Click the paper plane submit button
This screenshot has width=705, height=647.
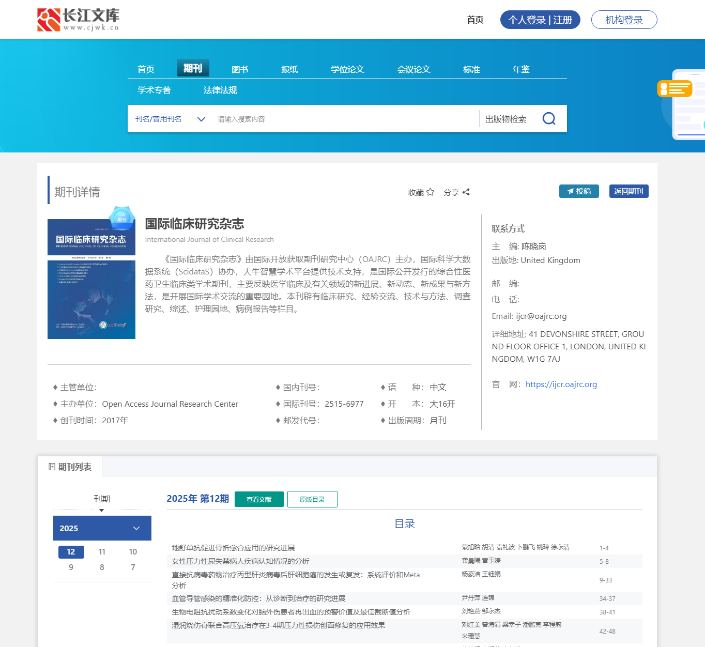578,191
